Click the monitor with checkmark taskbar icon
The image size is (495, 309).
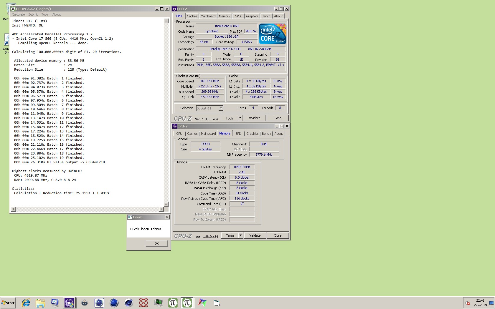(x=55, y=303)
